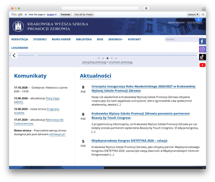Viewport: 215px width, 182px height.
Task: Click the browser download indicator icon
Action: [146, 8]
